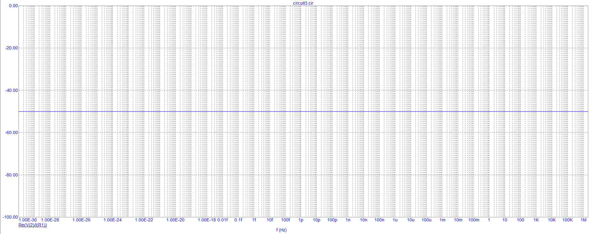Select the 10n frequency label

point(364,220)
